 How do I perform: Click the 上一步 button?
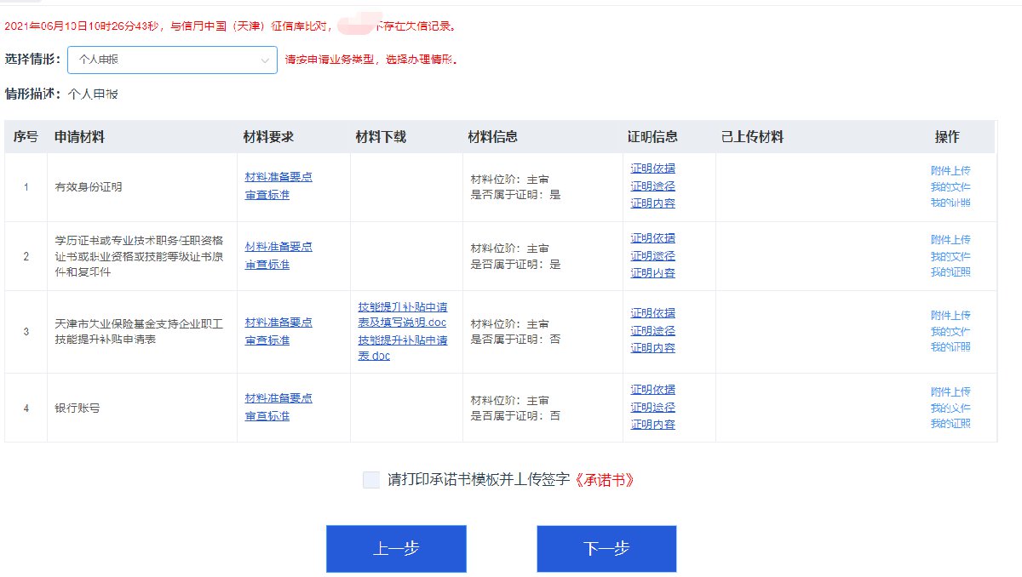coord(396,549)
